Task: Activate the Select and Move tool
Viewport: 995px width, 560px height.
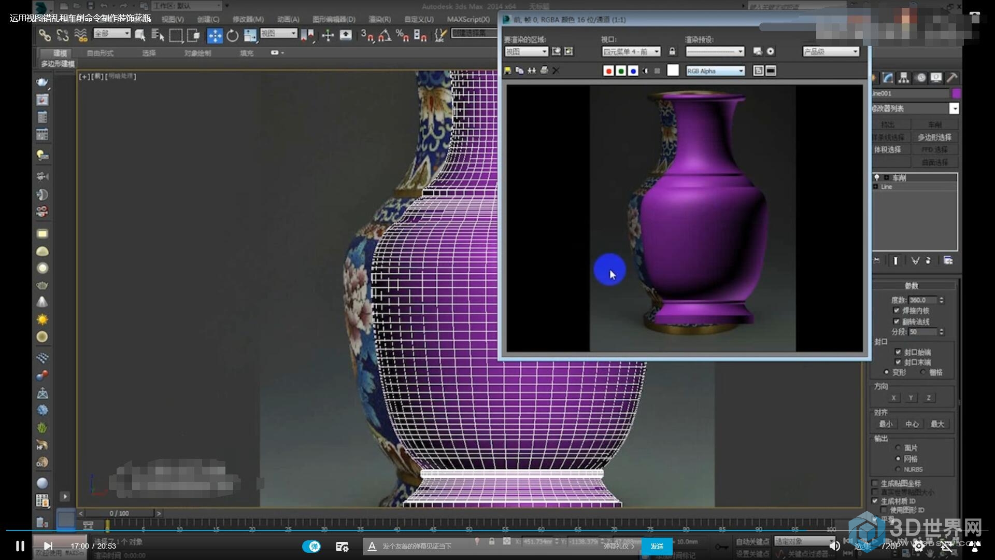Action: click(215, 35)
